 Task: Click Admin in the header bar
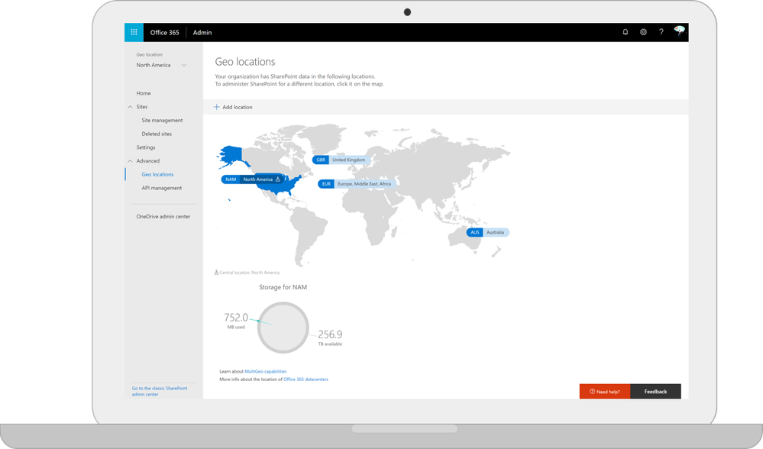click(x=202, y=33)
